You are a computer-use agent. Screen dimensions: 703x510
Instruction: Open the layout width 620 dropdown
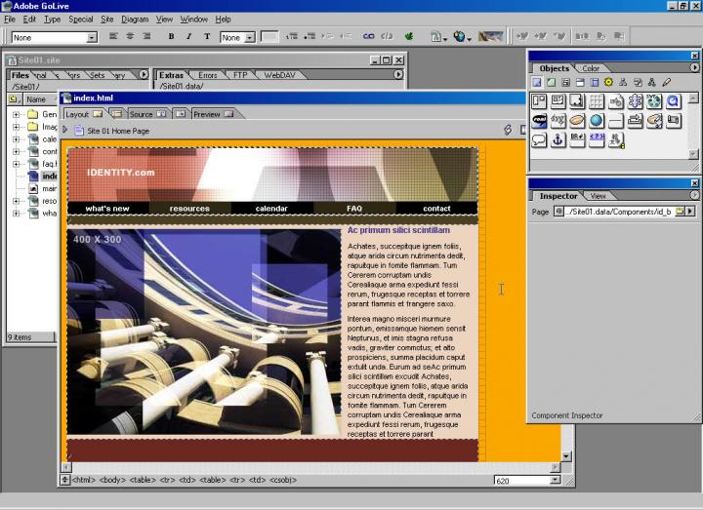556,480
